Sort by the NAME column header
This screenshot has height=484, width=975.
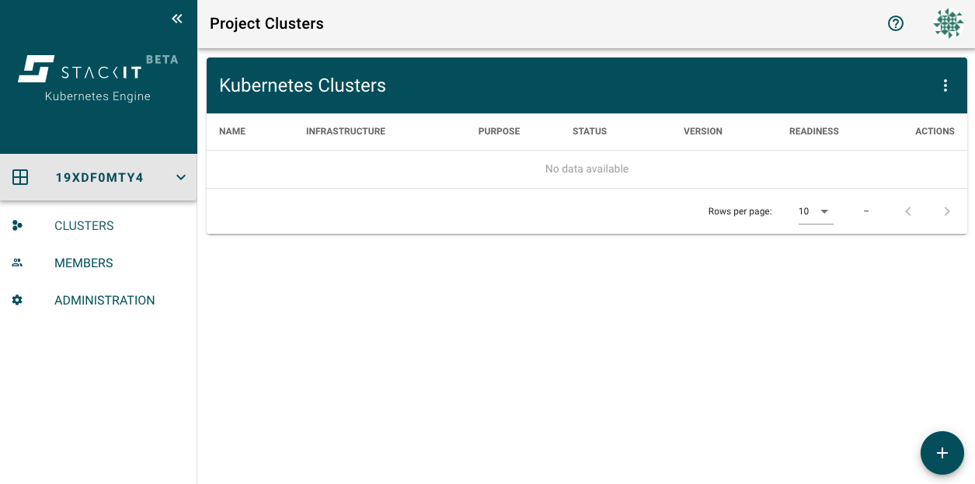[x=232, y=131]
